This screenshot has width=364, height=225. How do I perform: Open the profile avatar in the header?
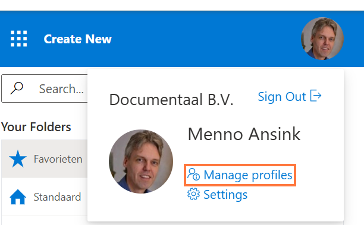pos(322,39)
